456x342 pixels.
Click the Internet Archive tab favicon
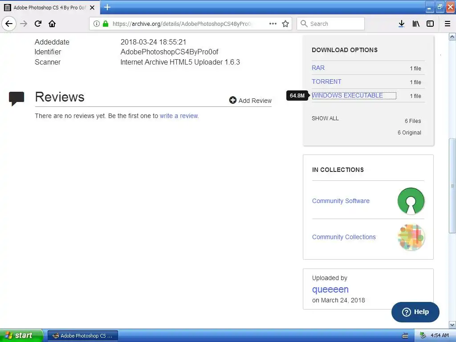[8, 8]
